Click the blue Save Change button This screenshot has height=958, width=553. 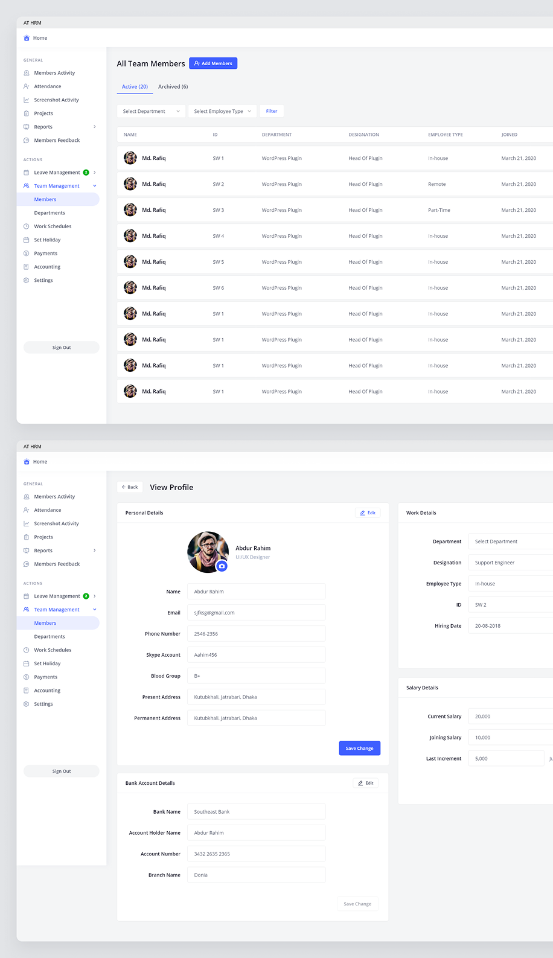(x=360, y=749)
